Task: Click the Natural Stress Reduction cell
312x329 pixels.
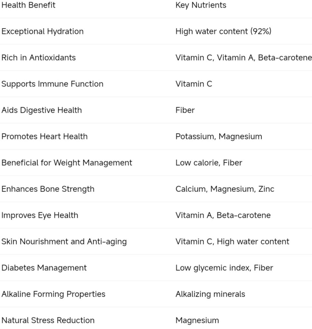Action: [x=48, y=320]
